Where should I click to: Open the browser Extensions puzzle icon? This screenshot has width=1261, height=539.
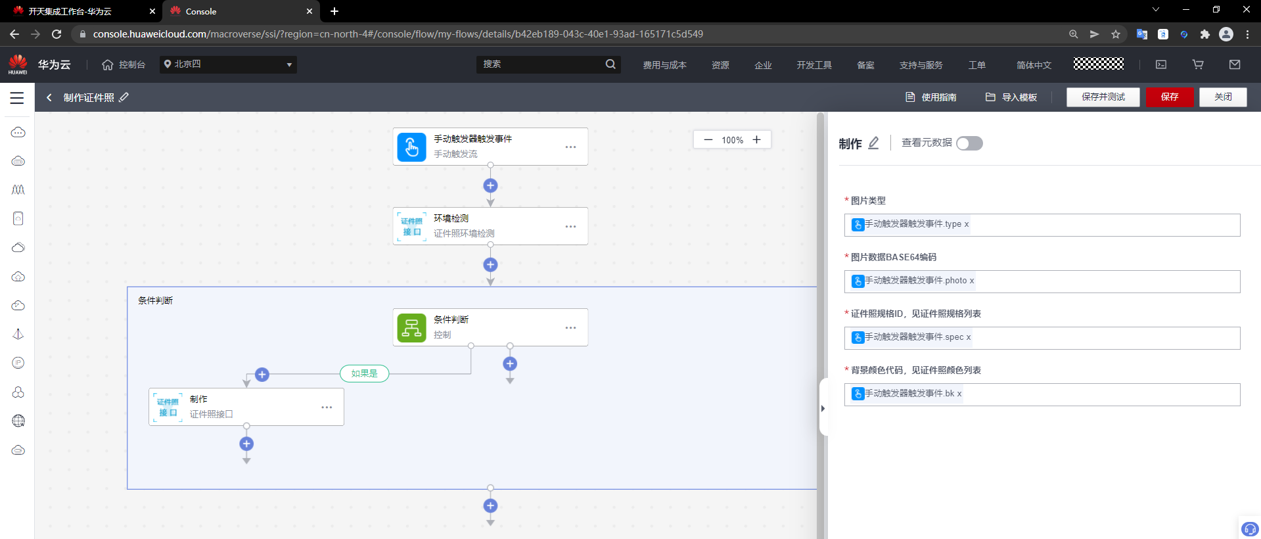coord(1205,34)
